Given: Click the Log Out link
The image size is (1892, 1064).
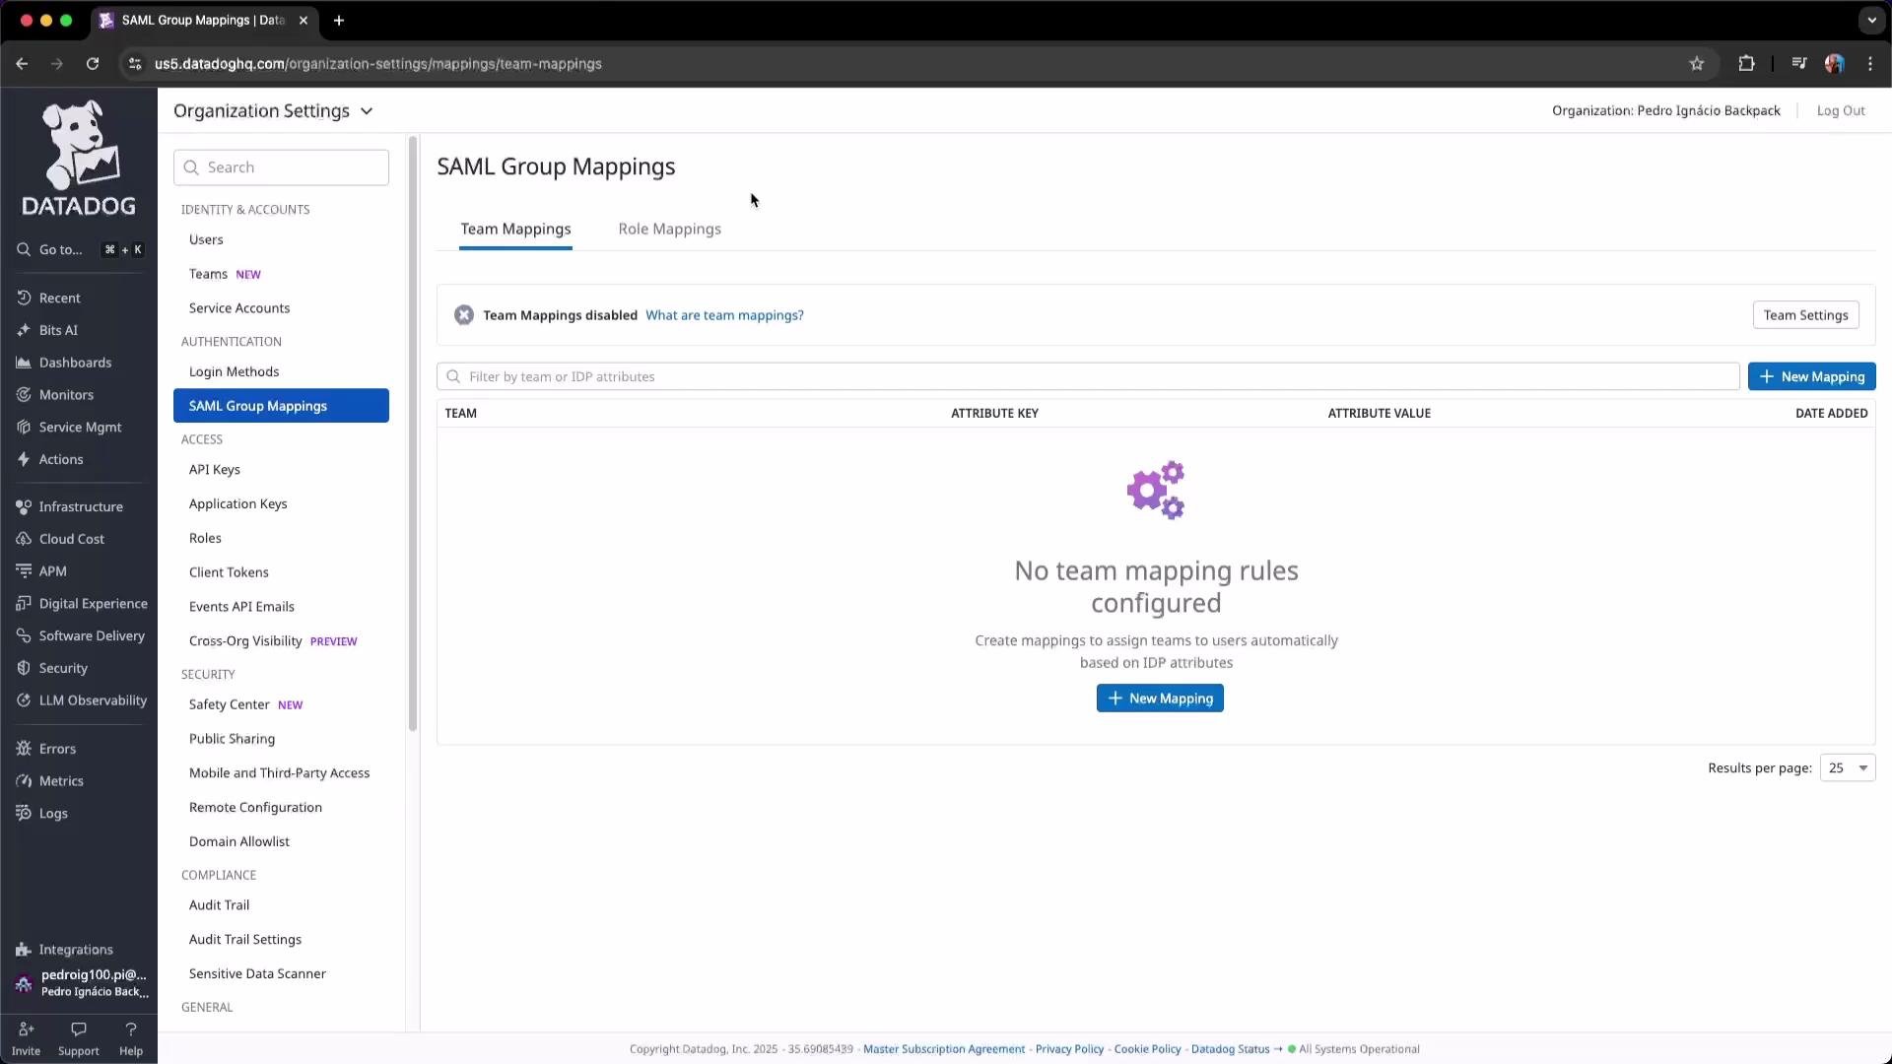Looking at the screenshot, I should pyautogui.click(x=1841, y=110).
